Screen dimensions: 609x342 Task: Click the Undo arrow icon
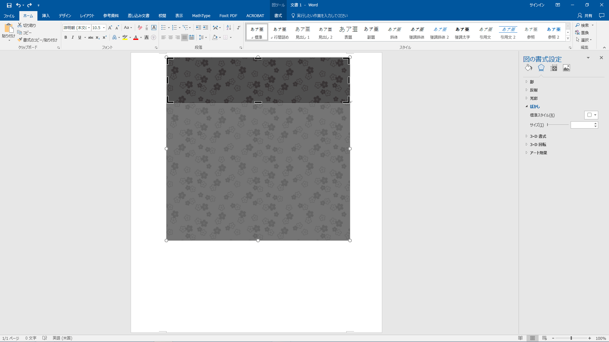[18, 5]
